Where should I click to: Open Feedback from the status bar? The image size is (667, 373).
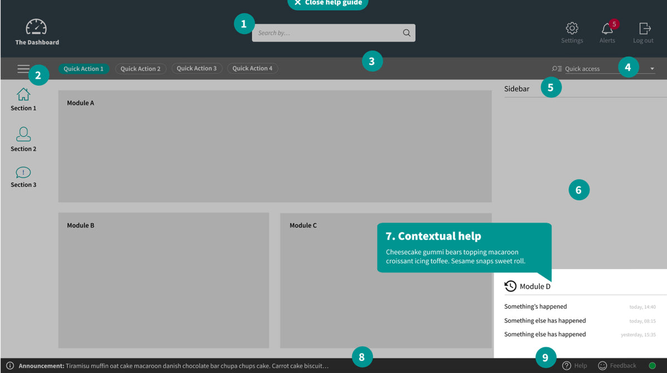point(617,365)
